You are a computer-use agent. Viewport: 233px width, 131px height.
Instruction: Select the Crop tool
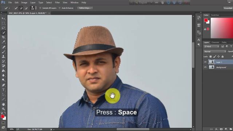click(x=3, y=37)
